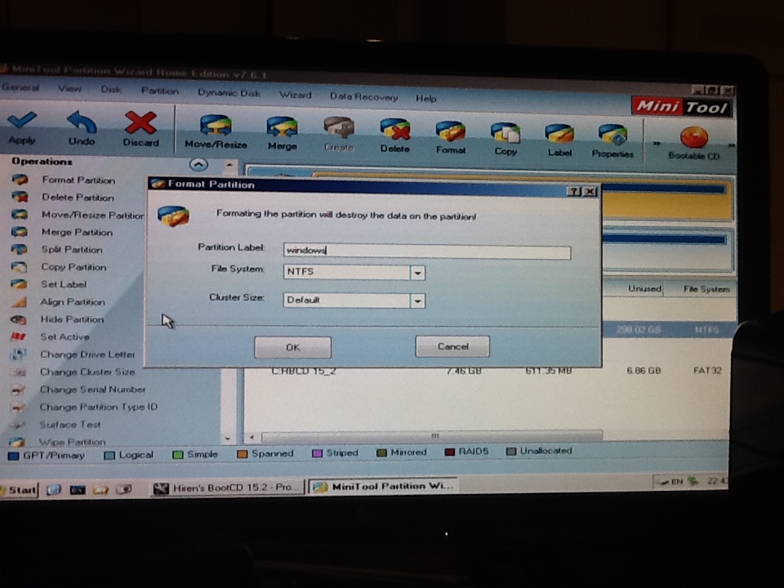Open the Wizard menu
The width and height of the screenshot is (784, 588).
[295, 95]
